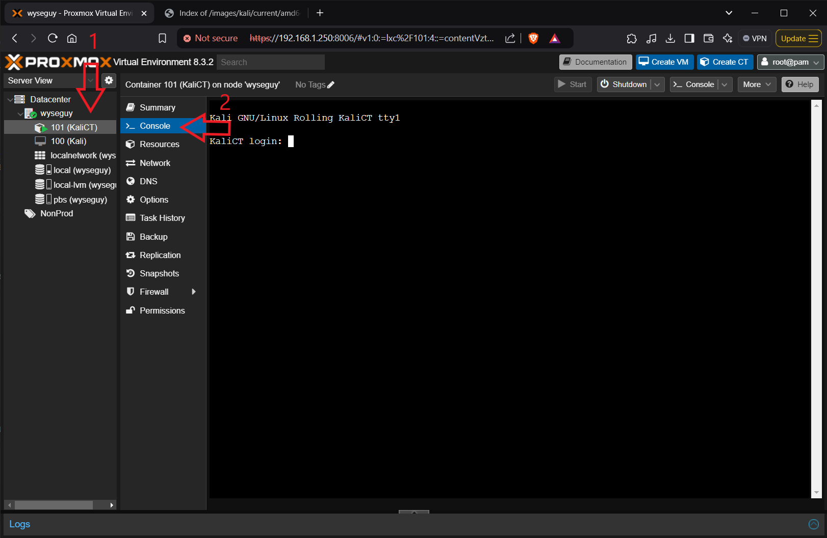Select pbs (wyseguy) storage

[60, 200]
